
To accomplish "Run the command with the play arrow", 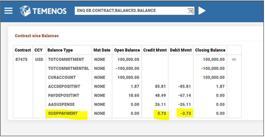I will (x=202, y=11).
